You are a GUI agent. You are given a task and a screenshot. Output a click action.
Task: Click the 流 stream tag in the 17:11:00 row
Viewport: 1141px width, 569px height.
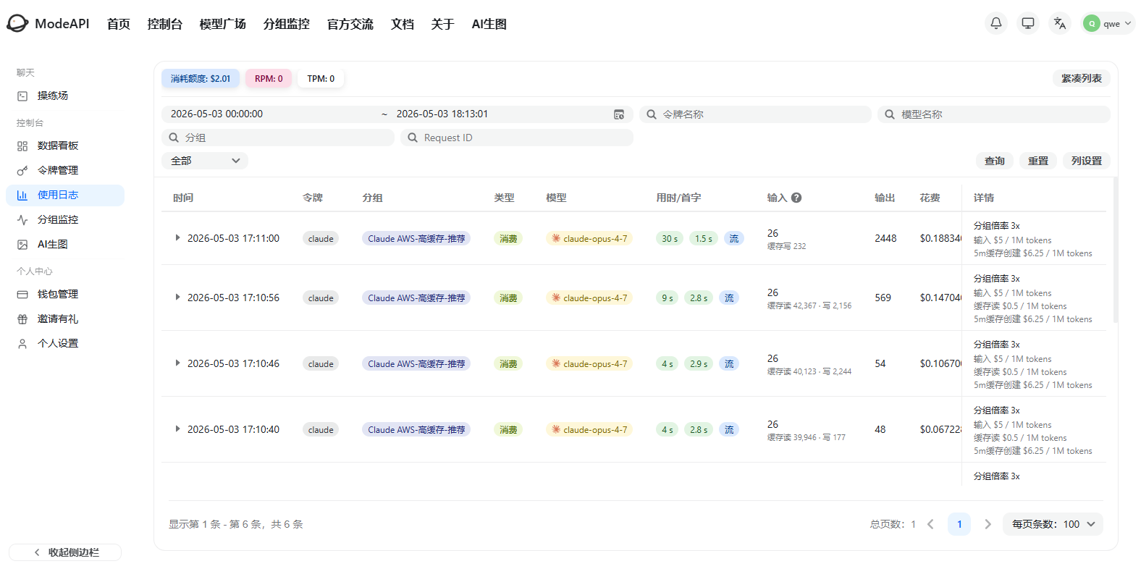tap(734, 238)
